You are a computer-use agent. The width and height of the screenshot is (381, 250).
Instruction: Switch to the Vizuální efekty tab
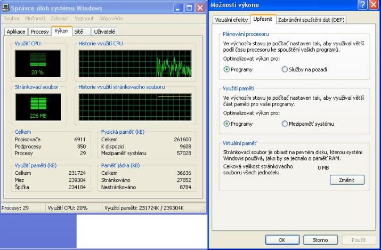point(231,20)
